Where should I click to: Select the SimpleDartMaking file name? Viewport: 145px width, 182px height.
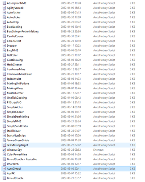[x=18, y=116]
